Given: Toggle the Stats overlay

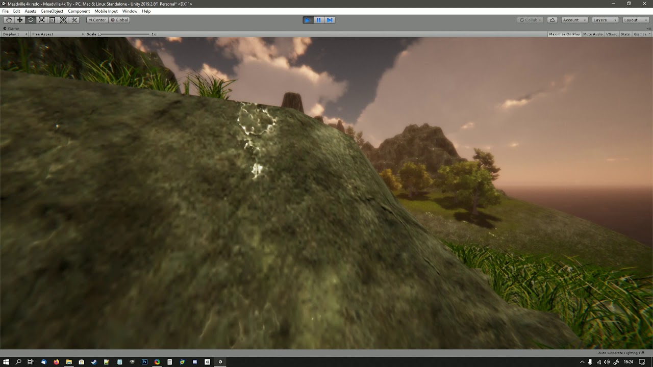Looking at the screenshot, I should [x=625, y=34].
